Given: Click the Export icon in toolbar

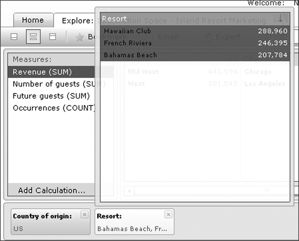Looking at the screenshot, I should click(x=207, y=37).
